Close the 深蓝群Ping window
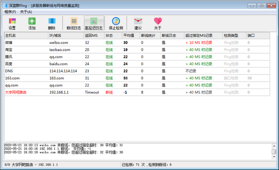 tap(272, 6)
